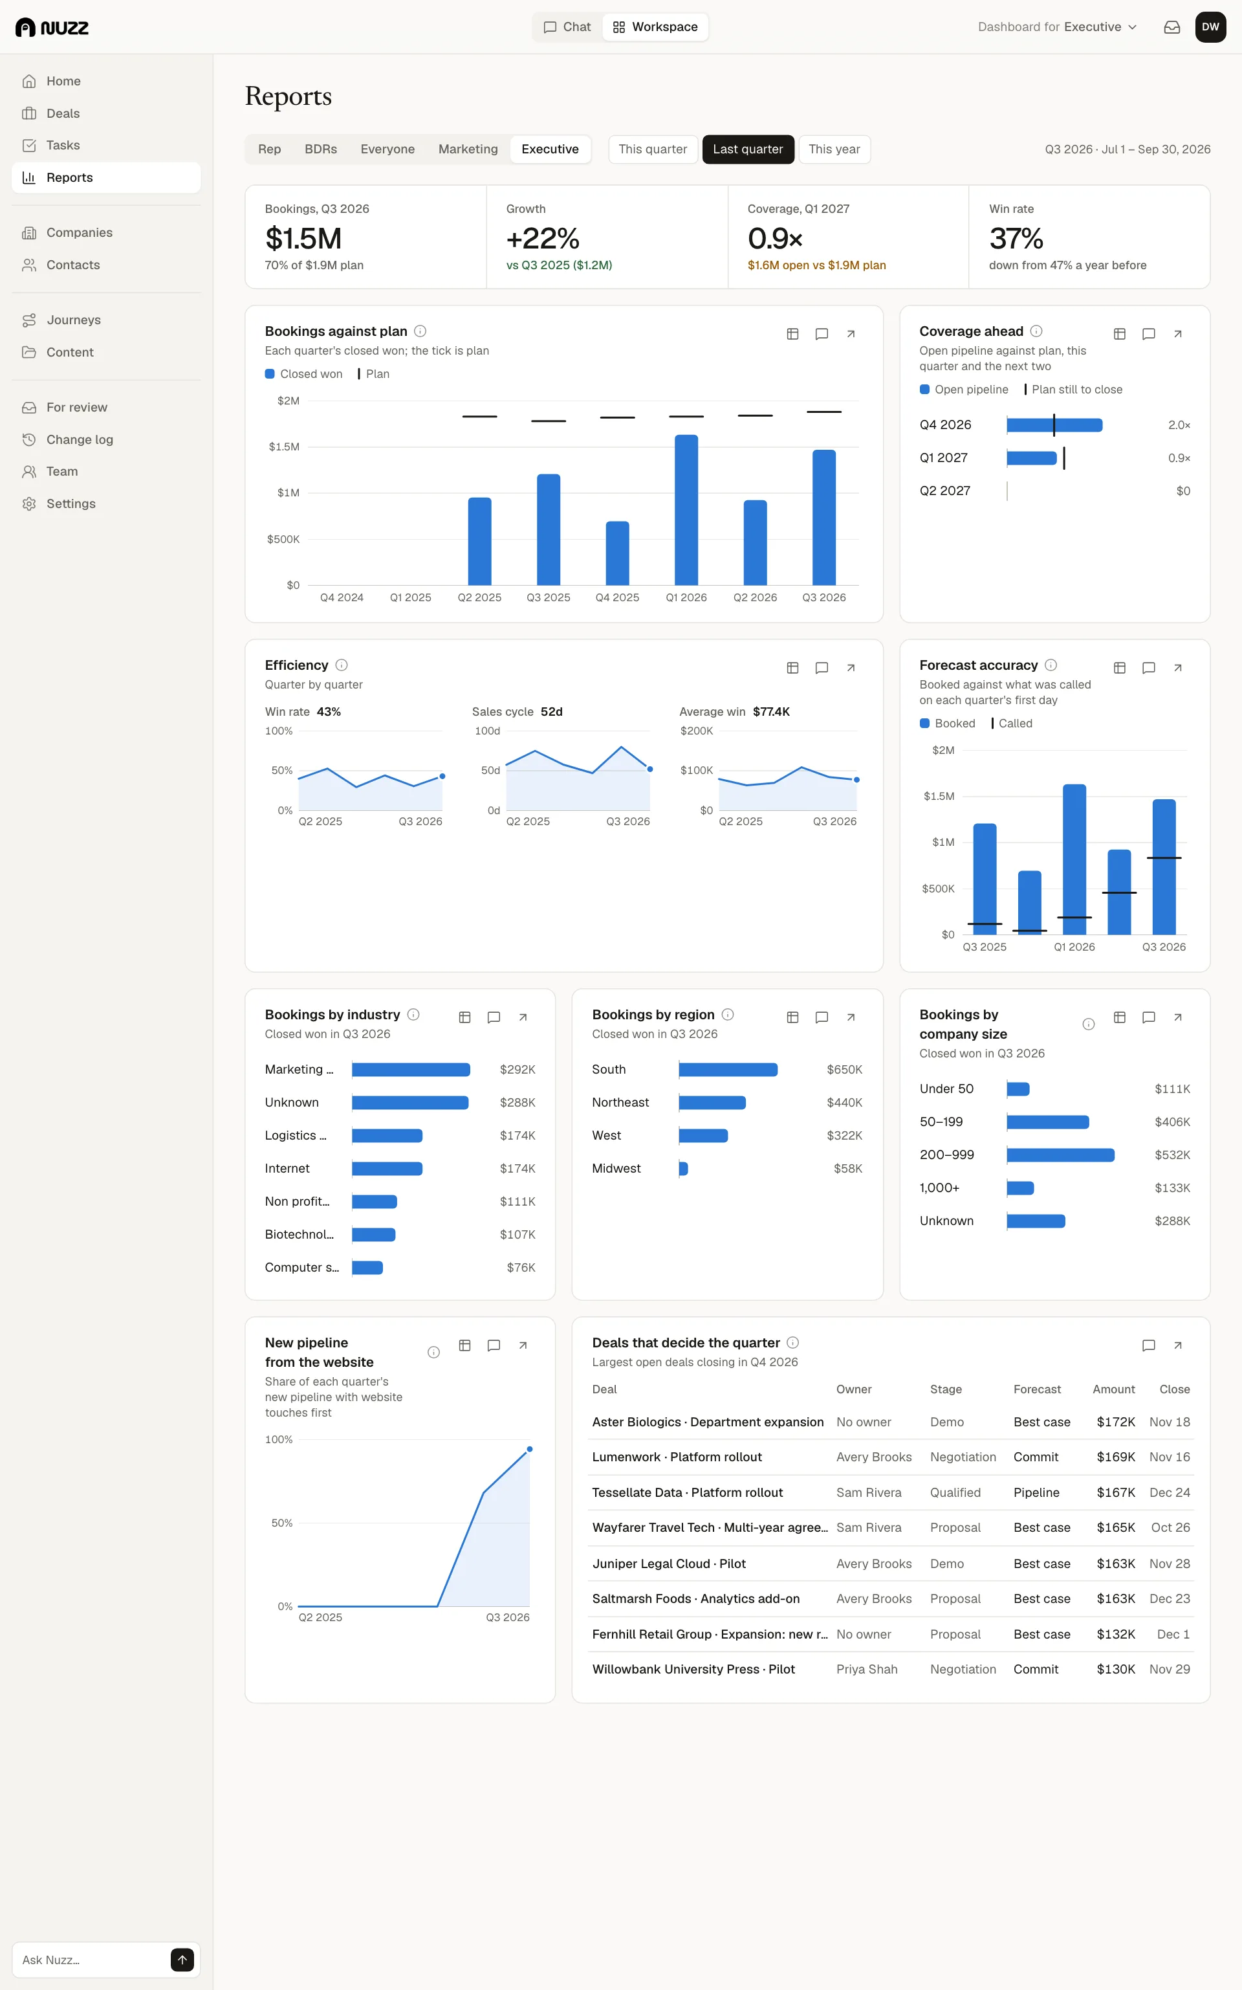This screenshot has height=1990, width=1242.
Task: Open table view for Bookings by region
Action: [x=792, y=1017]
